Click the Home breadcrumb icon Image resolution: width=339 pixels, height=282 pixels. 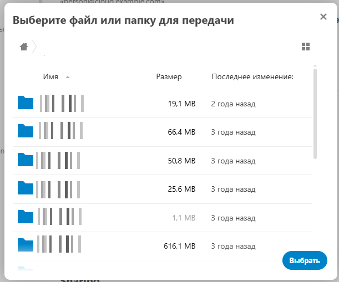pos(24,47)
